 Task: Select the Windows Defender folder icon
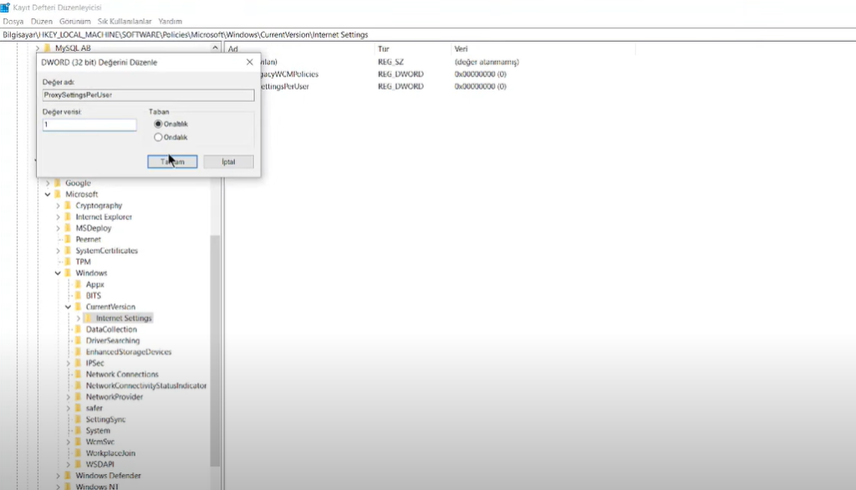tap(69, 476)
